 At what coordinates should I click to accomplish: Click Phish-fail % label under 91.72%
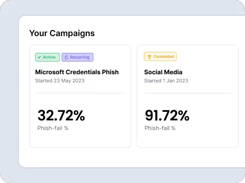coord(160,128)
